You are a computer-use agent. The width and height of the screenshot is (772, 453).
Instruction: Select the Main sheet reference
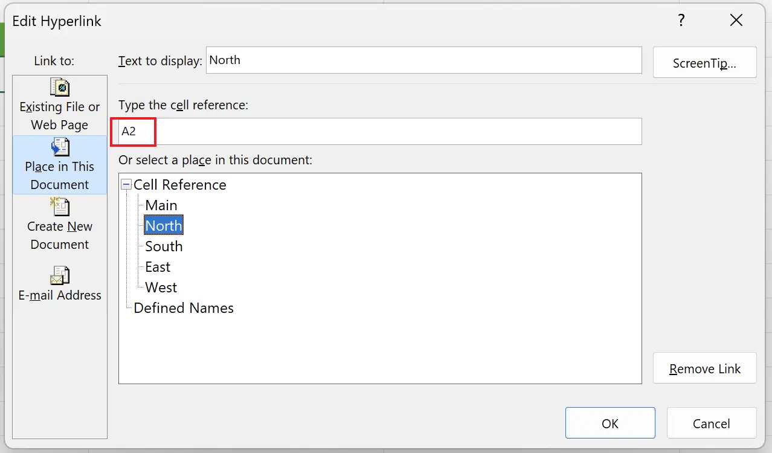click(161, 205)
